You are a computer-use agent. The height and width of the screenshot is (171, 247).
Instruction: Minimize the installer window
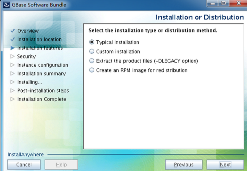pyautogui.click(x=213, y=3)
